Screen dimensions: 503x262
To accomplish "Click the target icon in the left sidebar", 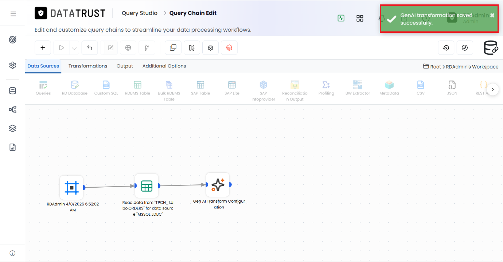I will 13,40.
